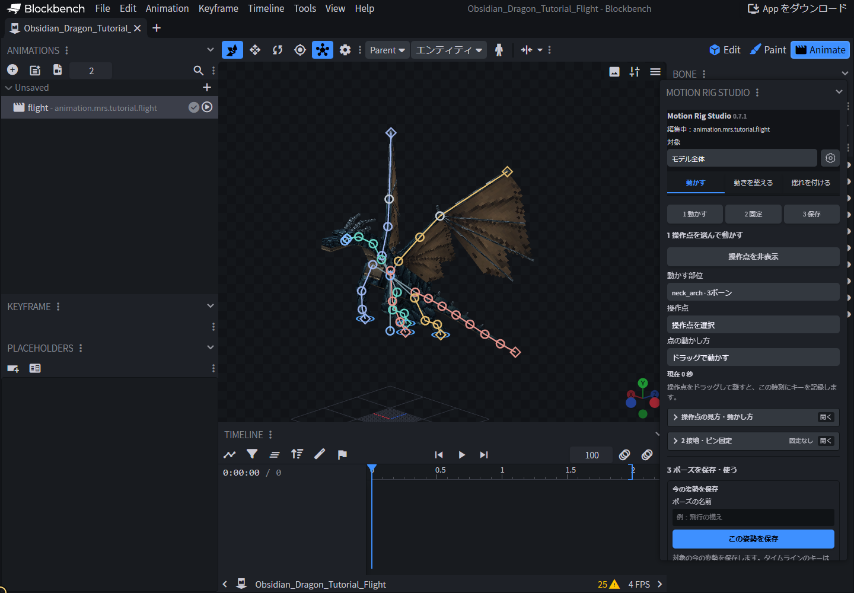Collapse the Unsaved animations group
The image size is (854, 593).
pos(9,88)
